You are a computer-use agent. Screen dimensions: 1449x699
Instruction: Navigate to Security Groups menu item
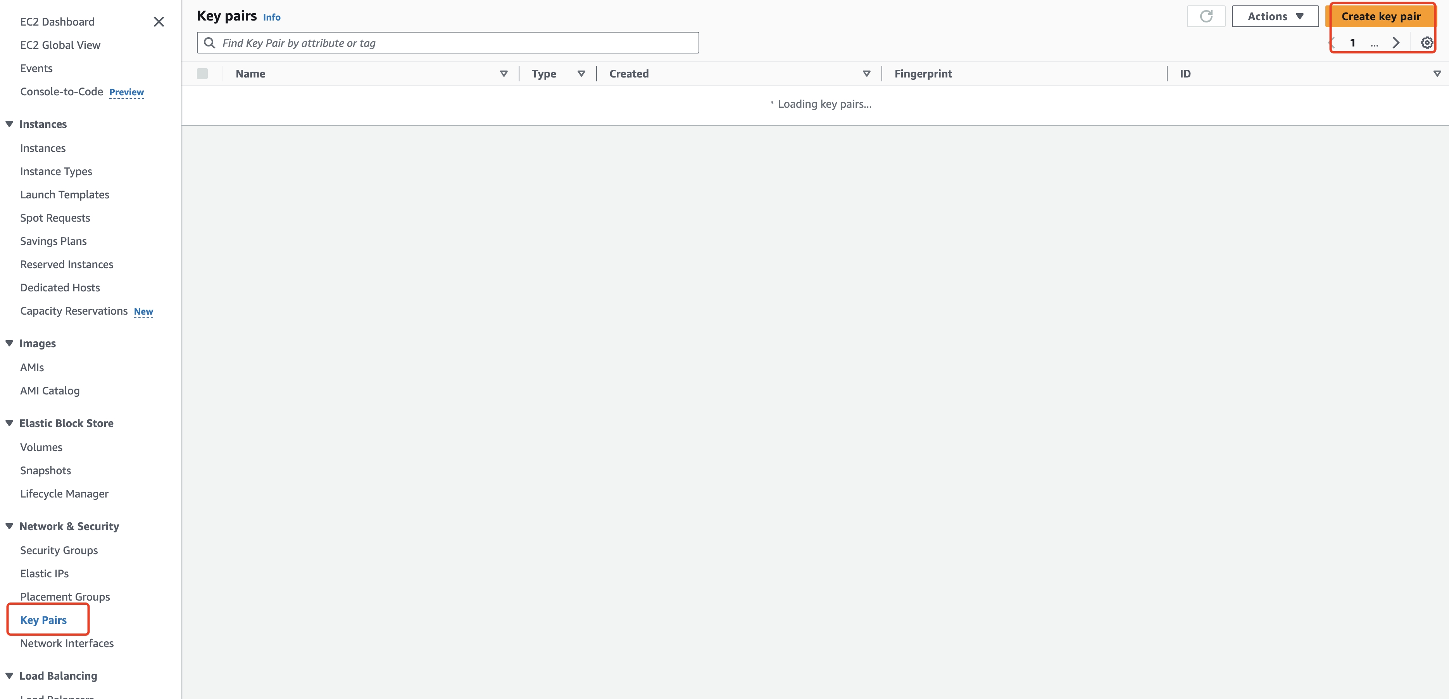click(58, 549)
